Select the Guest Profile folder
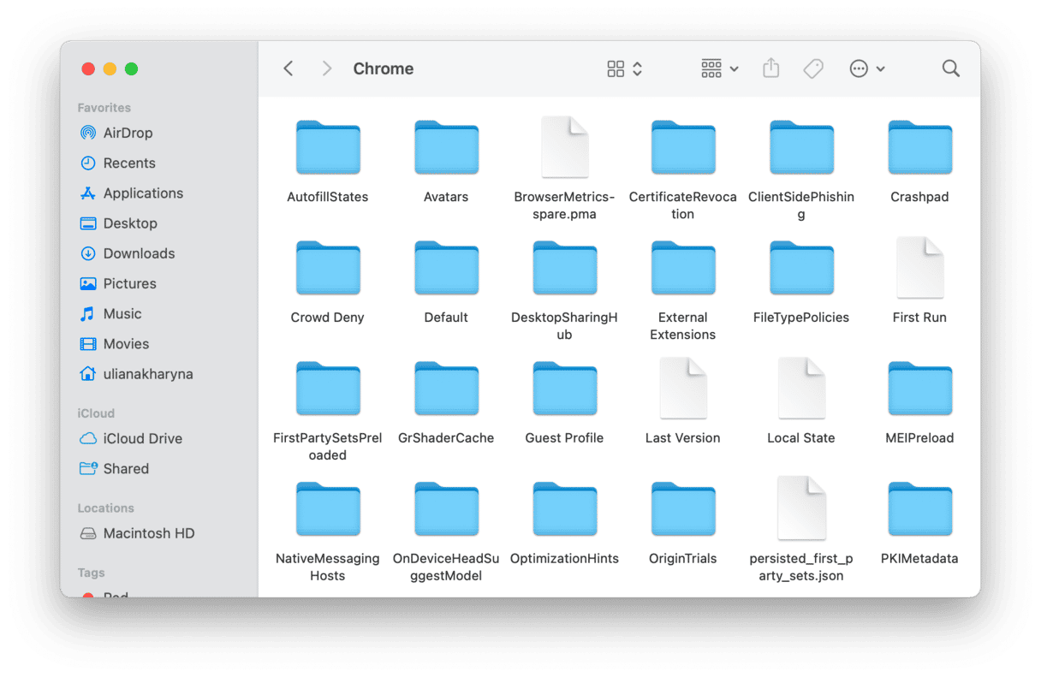 tap(564, 389)
